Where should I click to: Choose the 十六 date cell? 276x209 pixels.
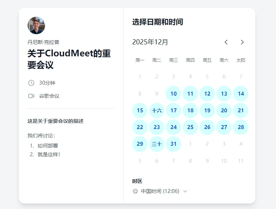157,110
